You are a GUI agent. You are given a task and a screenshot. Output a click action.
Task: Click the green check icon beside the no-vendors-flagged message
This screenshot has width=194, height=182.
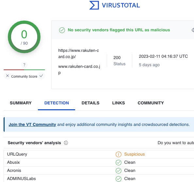(62, 30)
